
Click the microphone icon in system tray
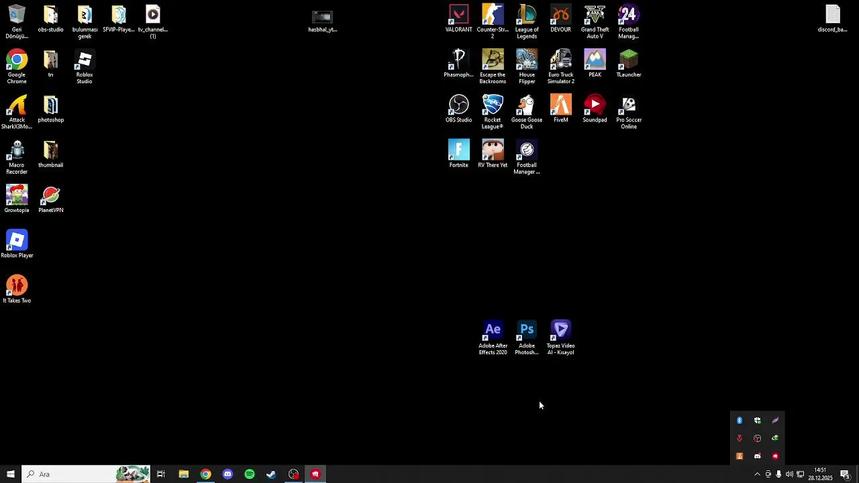[778, 474]
